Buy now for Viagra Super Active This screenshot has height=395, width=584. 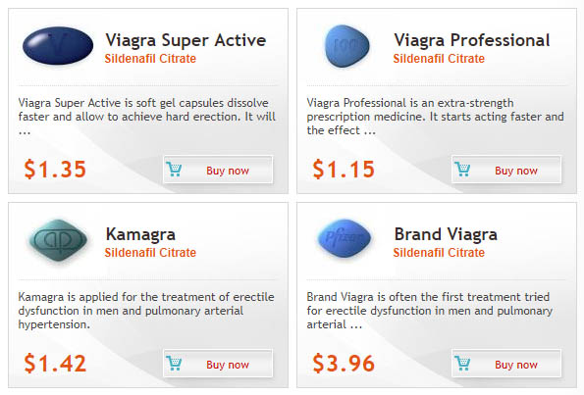click(218, 170)
